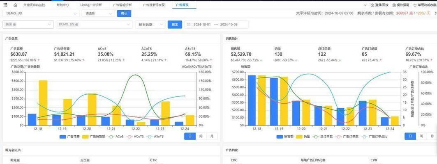Click the 总订单数 value 122

[322, 54]
